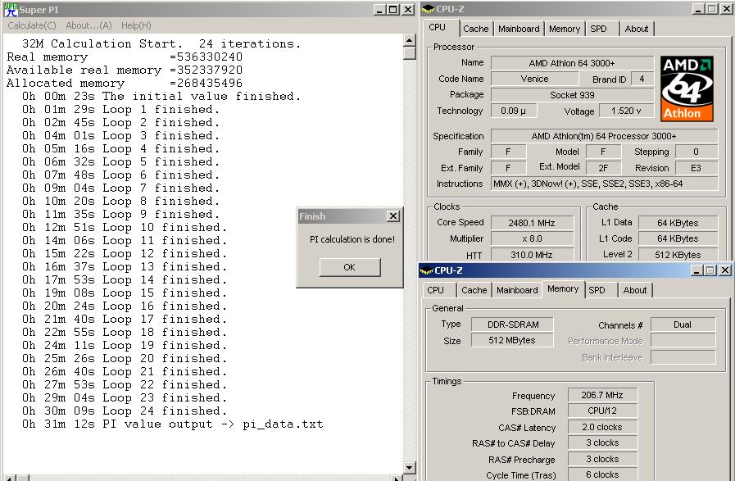Image resolution: width=735 pixels, height=481 pixels.
Task: Click Core Speed value 2480.1 MHz
Action: coord(532,223)
